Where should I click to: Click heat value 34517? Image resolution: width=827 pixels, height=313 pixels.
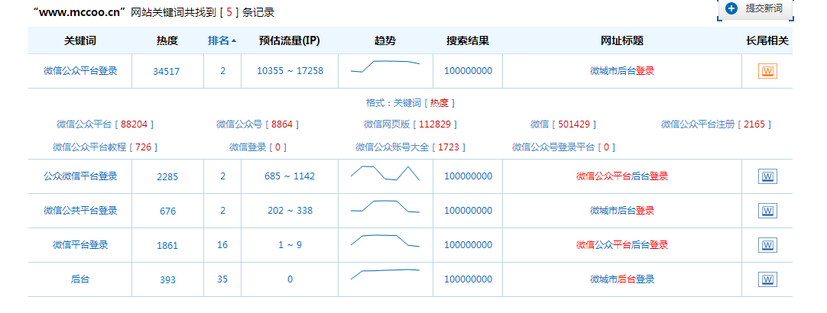click(x=167, y=72)
